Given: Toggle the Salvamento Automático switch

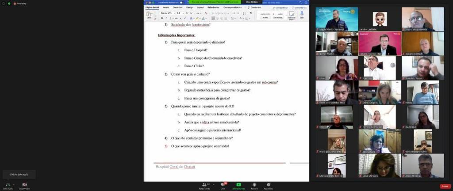Looking at the screenshot, I should (181, 2).
